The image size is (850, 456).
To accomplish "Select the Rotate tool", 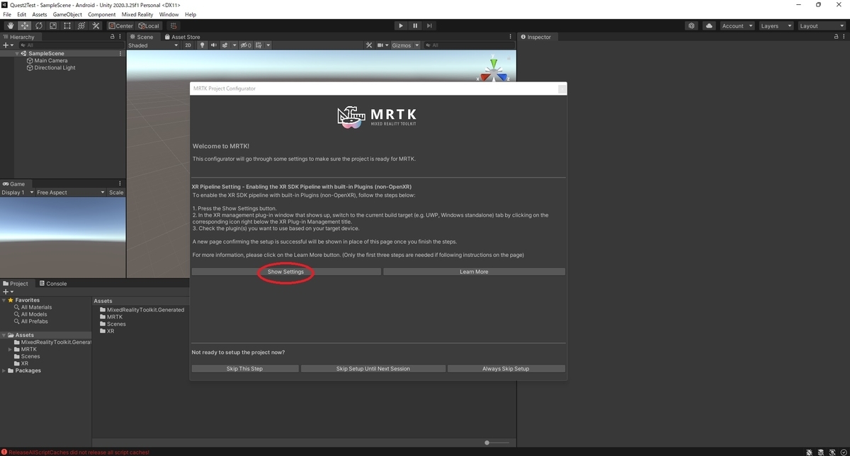I will click(39, 25).
